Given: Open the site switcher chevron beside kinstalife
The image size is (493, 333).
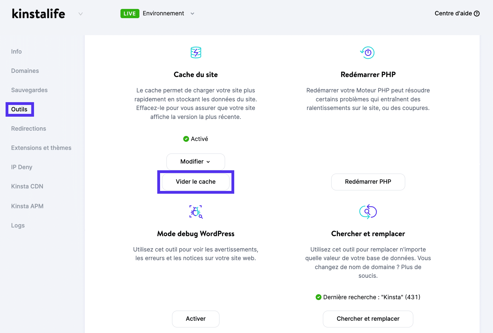Looking at the screenshot, I should click(80, 13).
